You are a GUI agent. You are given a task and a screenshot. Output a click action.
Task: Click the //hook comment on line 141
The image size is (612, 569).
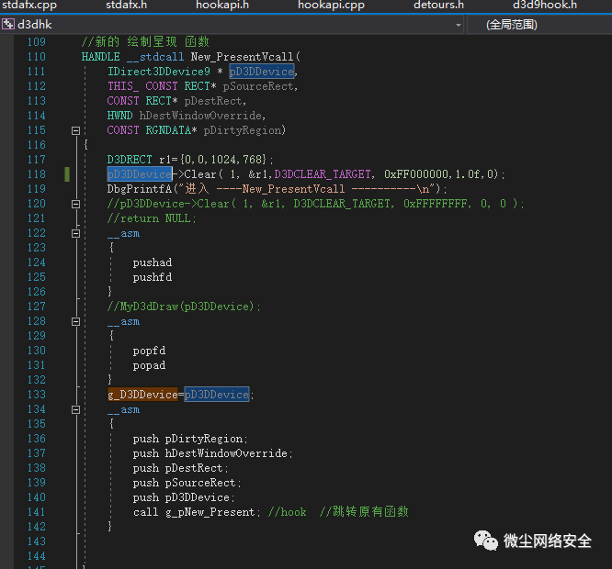tap(287, 512)
